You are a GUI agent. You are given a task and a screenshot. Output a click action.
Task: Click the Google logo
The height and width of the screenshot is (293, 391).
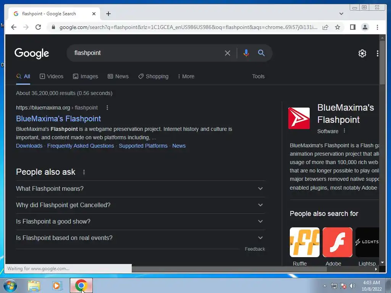pyautogui.click(x=32, y=53)
